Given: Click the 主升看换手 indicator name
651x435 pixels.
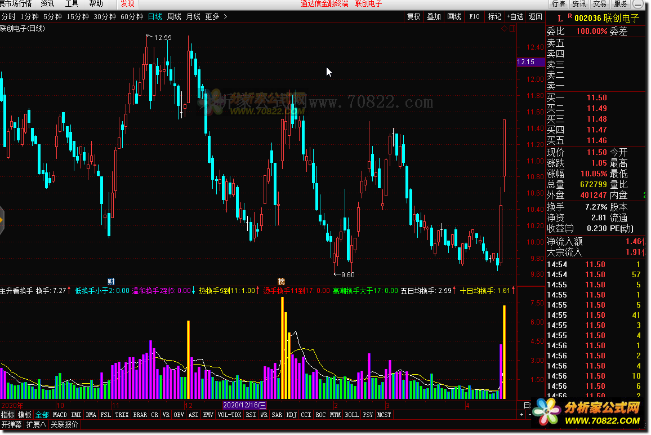Looking at the screenshot, I should pos(16,291).
